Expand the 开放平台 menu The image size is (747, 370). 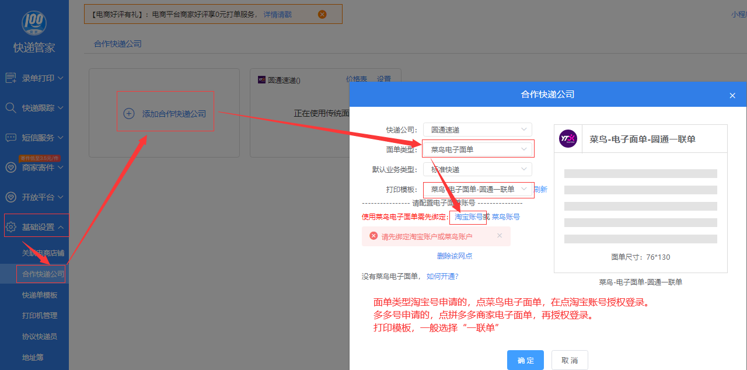pos(61,197)
